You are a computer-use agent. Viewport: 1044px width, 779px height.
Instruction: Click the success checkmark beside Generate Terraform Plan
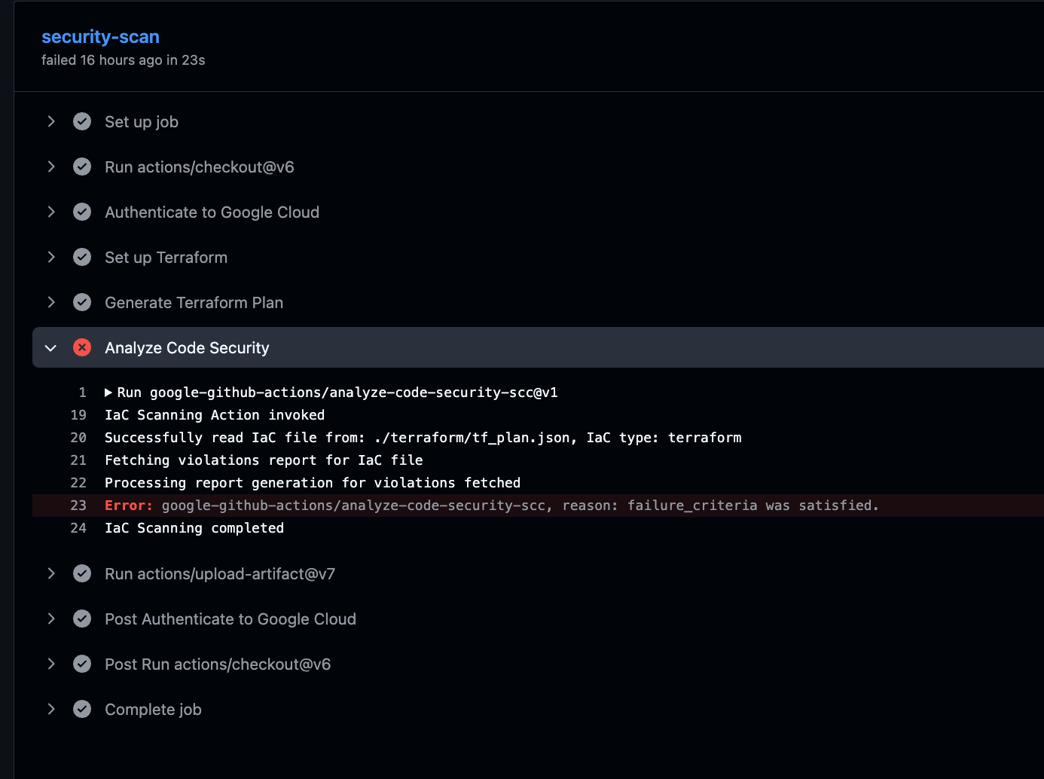click(x=82, y=302)
